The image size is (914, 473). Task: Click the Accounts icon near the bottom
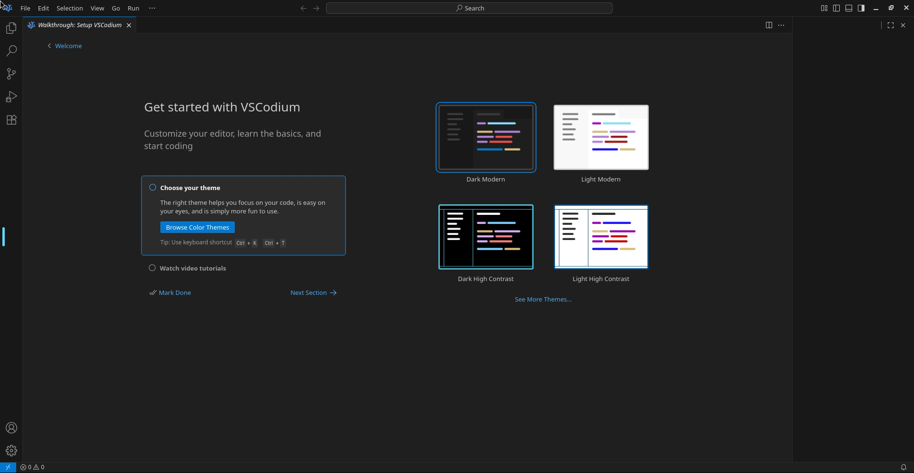coord(11,428)
